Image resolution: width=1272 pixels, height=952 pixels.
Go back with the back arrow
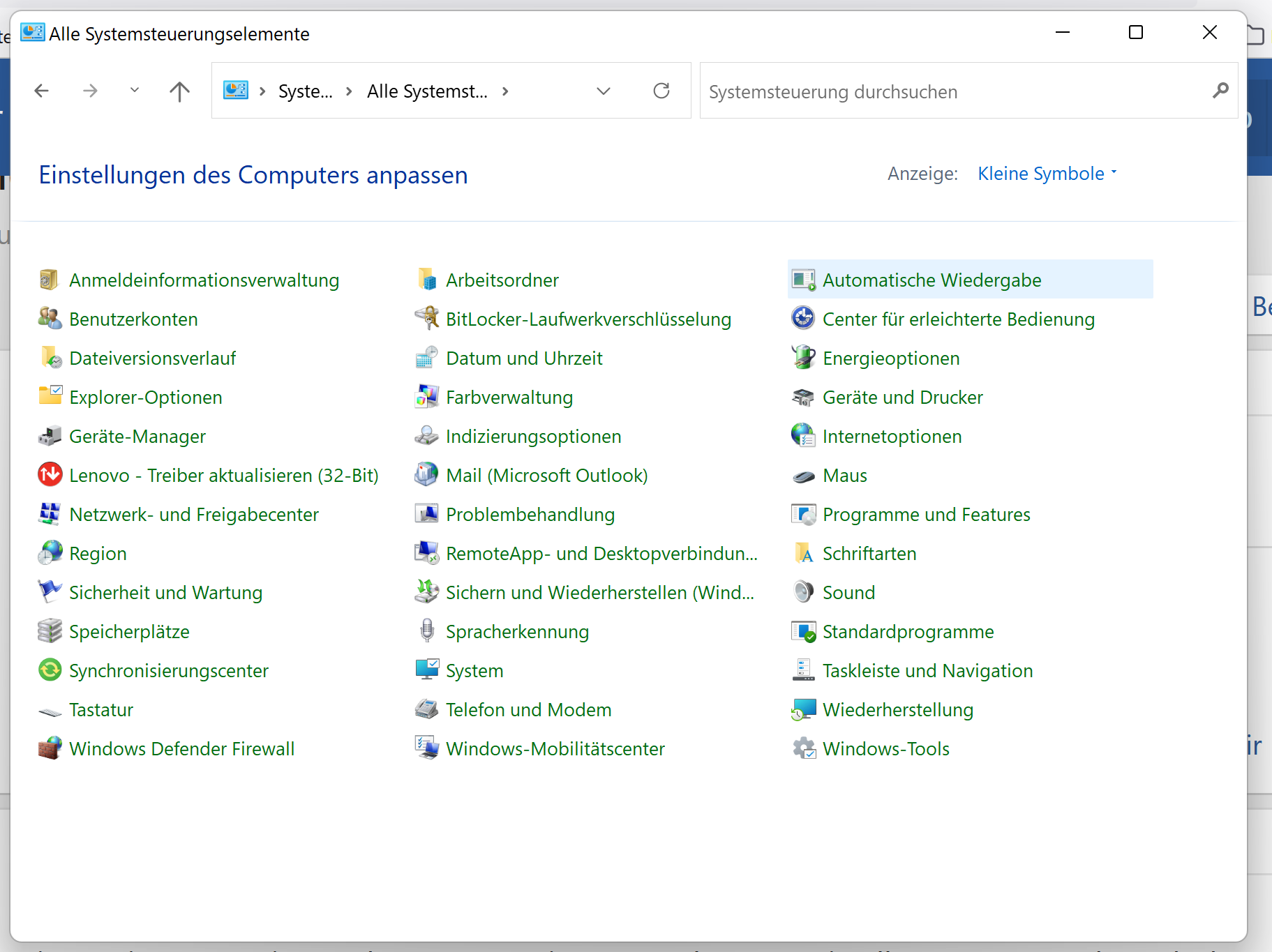tap(42, 91)
